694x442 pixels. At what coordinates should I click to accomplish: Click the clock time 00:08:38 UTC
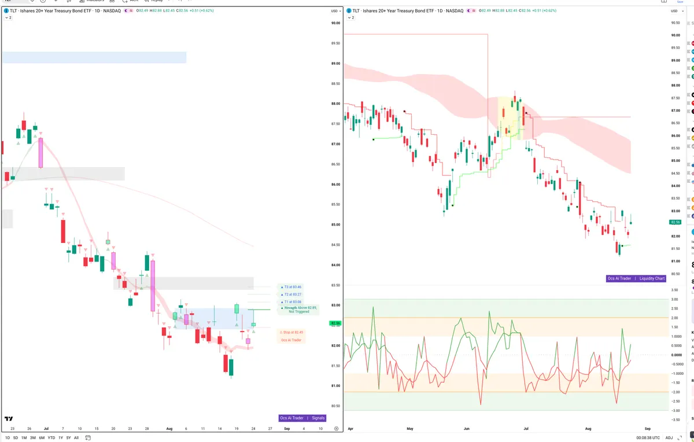click(647, 438)
